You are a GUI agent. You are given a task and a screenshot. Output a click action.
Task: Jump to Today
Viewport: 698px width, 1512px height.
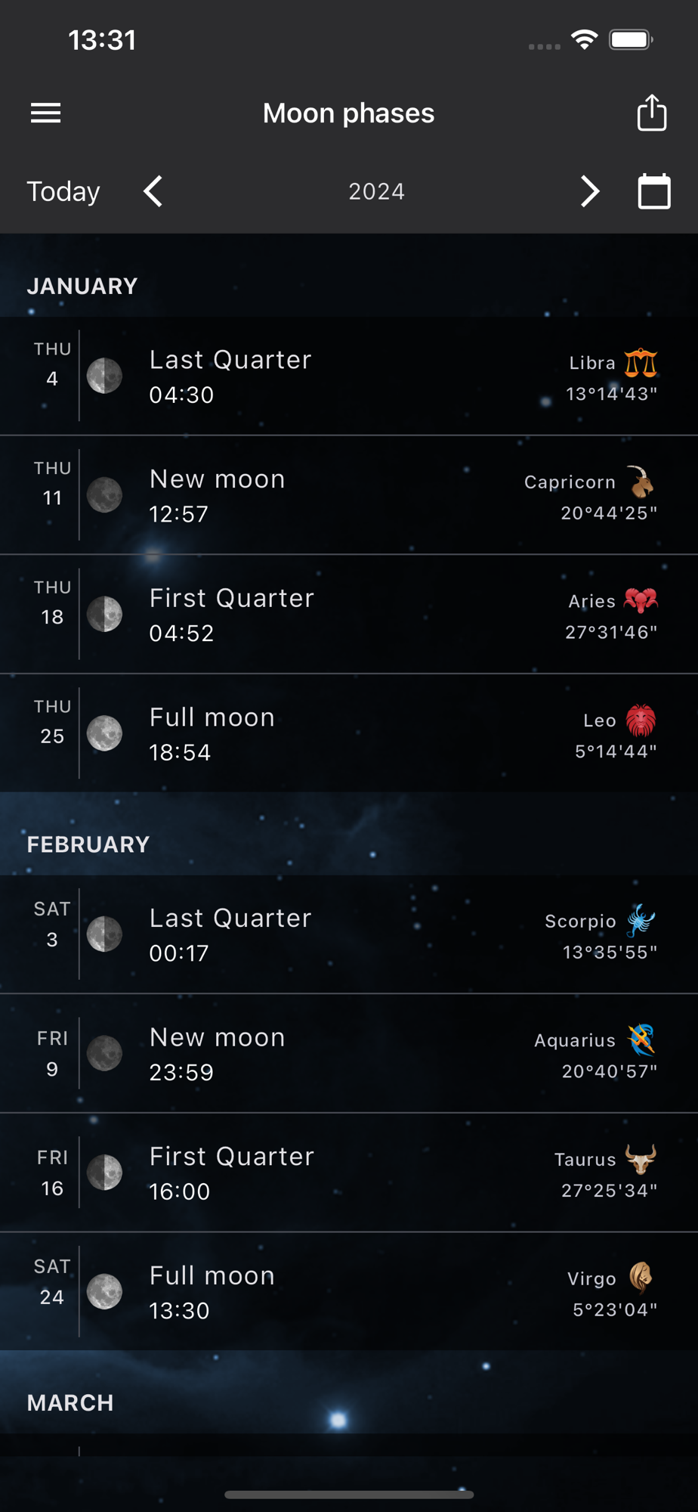pos(63,191)
